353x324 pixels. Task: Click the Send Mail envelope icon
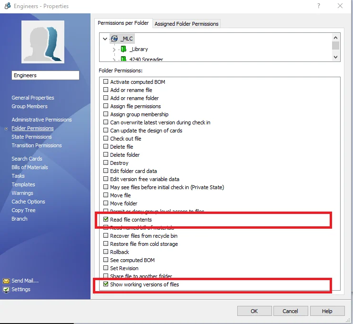point(6,281)
